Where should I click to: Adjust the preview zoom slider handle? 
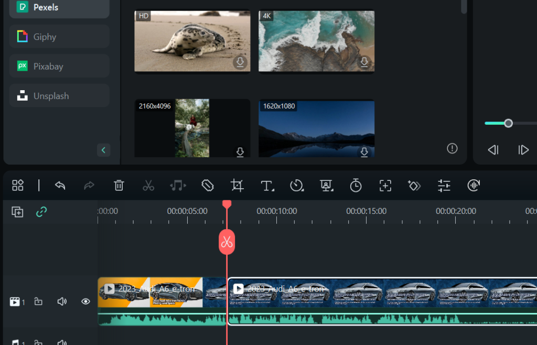[x=508, y=123]
